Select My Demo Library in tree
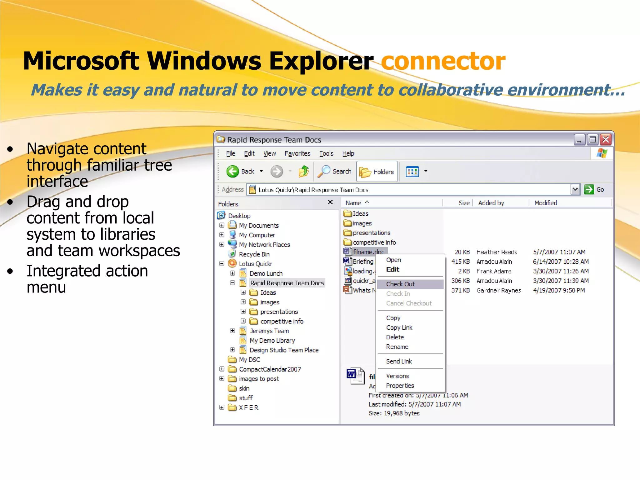 (x=272, y=340)
